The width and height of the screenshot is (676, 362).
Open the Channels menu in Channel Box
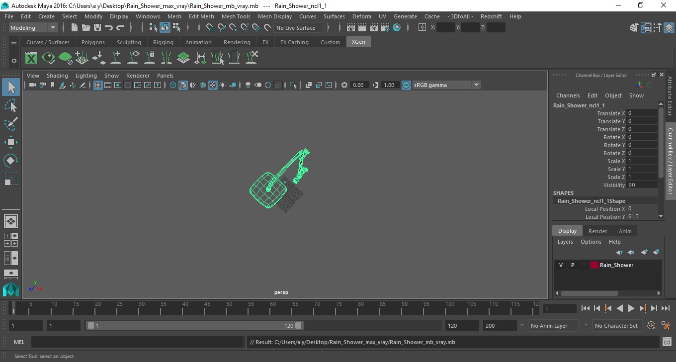pos(568,95)
